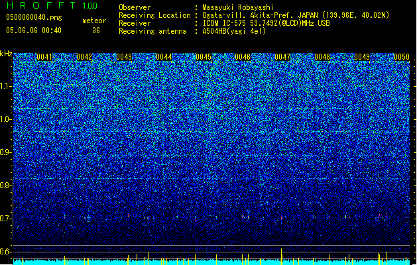Click the Receiving Location label

(x=154, y=15)
